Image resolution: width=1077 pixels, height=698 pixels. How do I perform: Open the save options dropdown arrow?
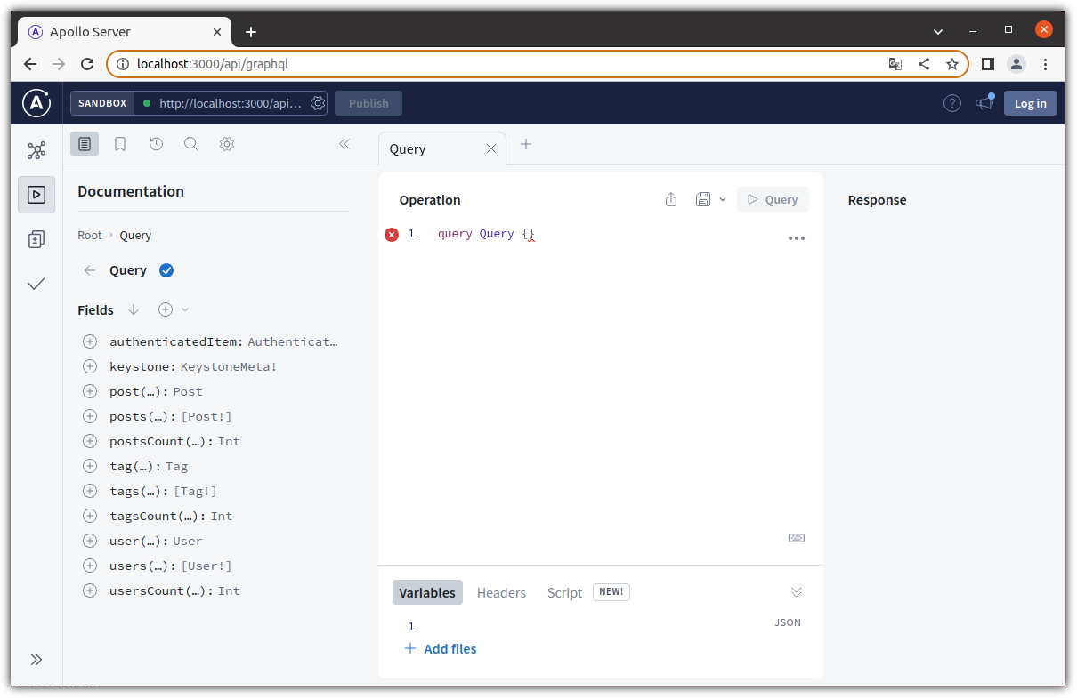(723, 200)
